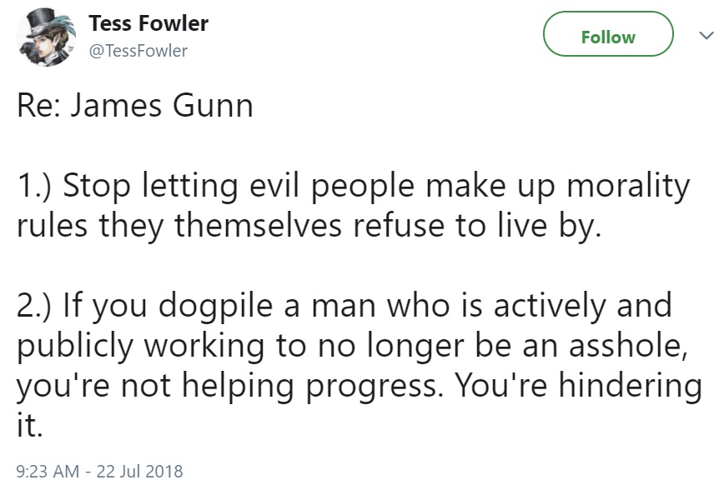Open the @TessFowler handle link
The width and height of the screenshot is (724, 485).
coord(138,51)
